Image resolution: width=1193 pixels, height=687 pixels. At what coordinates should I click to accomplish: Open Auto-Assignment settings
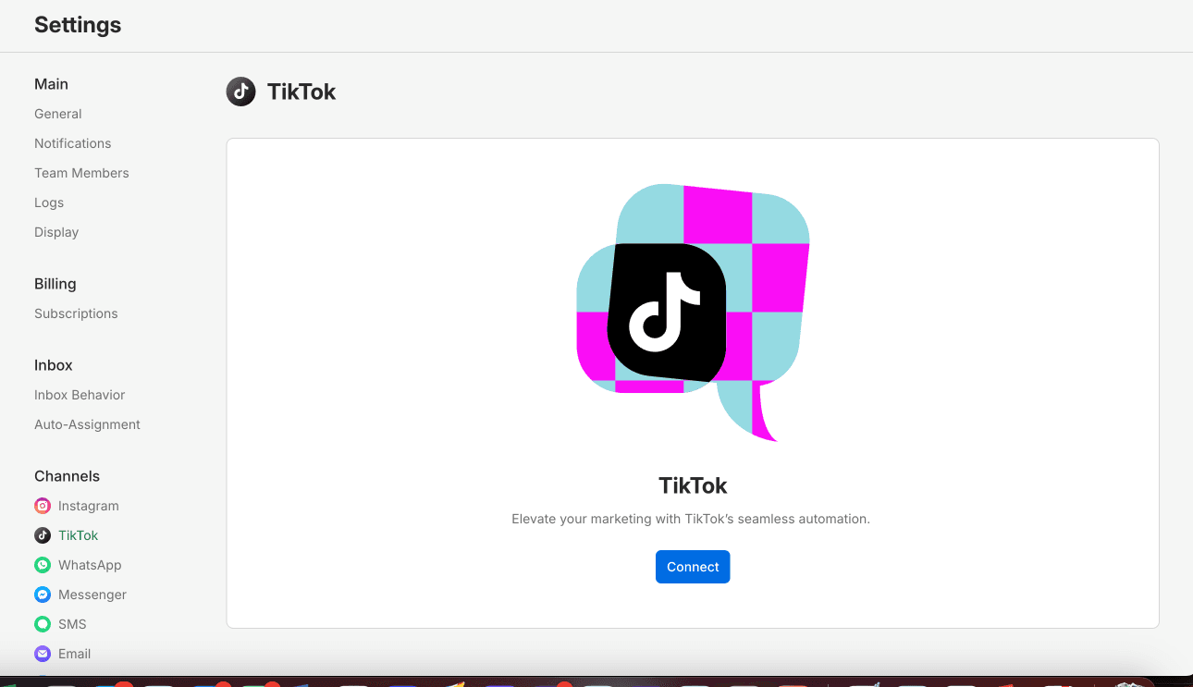(x=88, y=424)
